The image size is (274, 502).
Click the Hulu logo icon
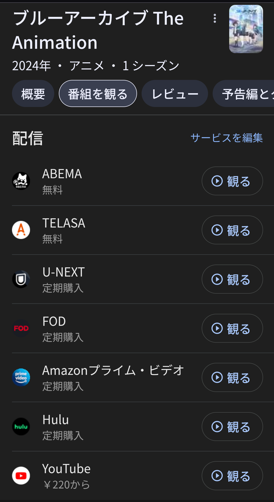pyautogui.click(x=21, y=426)
